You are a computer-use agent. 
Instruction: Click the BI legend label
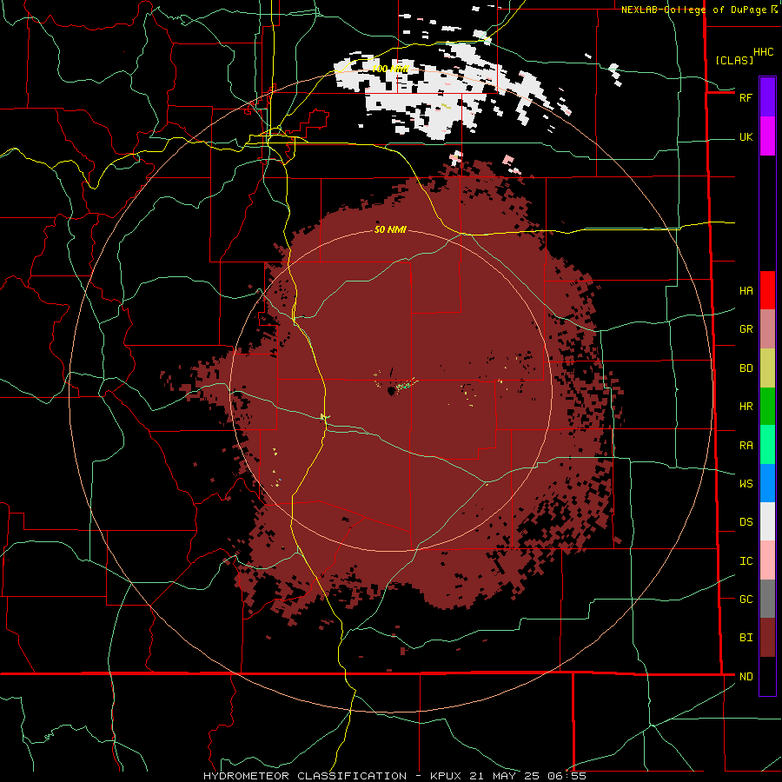point(746,638)
